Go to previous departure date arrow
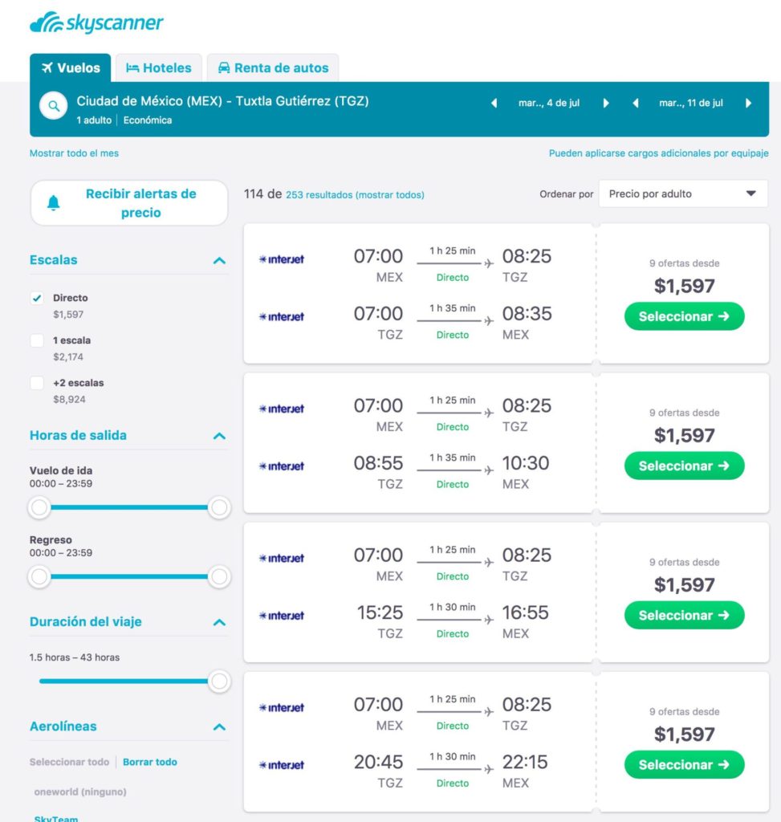This screenshot has height=822, width=781. pyautogui.click(x=494, y=104)
